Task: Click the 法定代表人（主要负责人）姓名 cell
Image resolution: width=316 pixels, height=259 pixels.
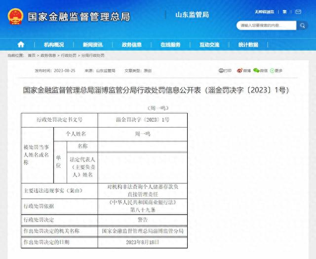Action: click(x=82, y=167)
